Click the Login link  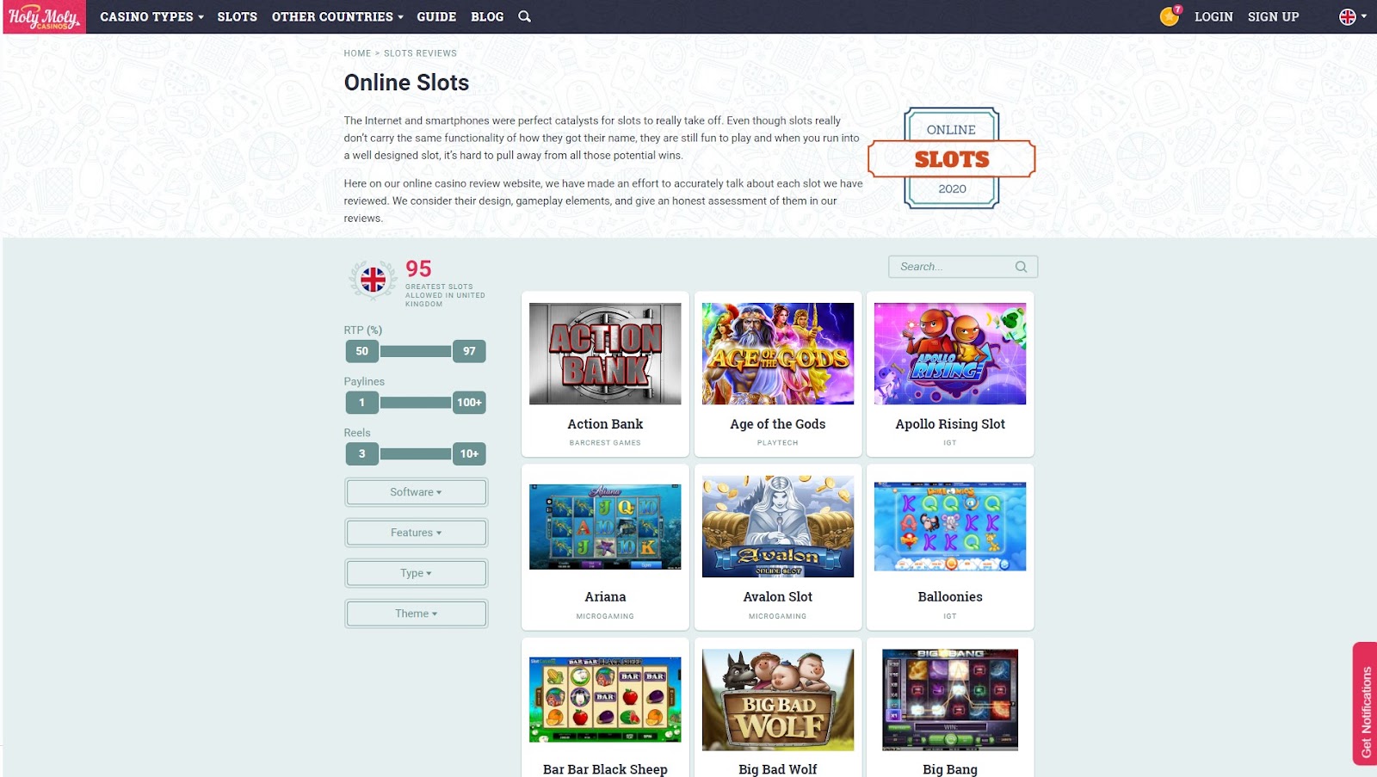tap(1213, 16)
